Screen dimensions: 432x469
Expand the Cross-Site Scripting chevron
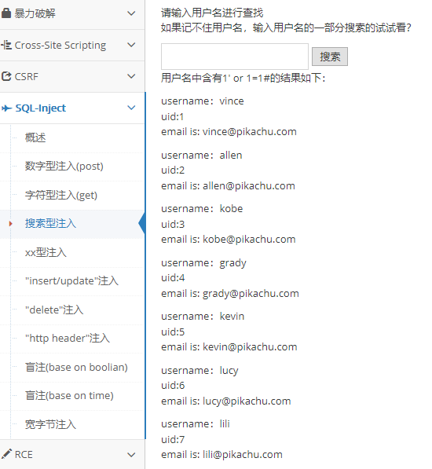pyautogui.click(x=131, y=45)
